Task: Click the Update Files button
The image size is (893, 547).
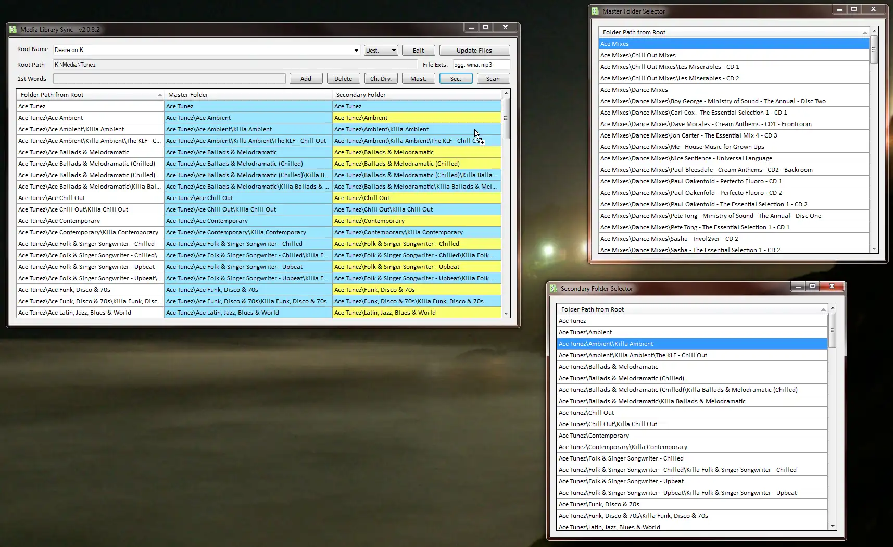Action: 474,51
